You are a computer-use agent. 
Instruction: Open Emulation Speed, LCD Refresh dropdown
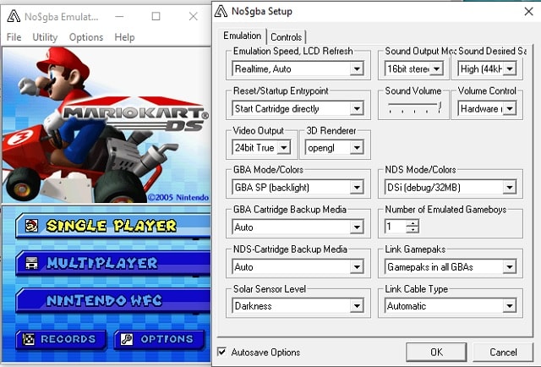click(x=298, y=68)
